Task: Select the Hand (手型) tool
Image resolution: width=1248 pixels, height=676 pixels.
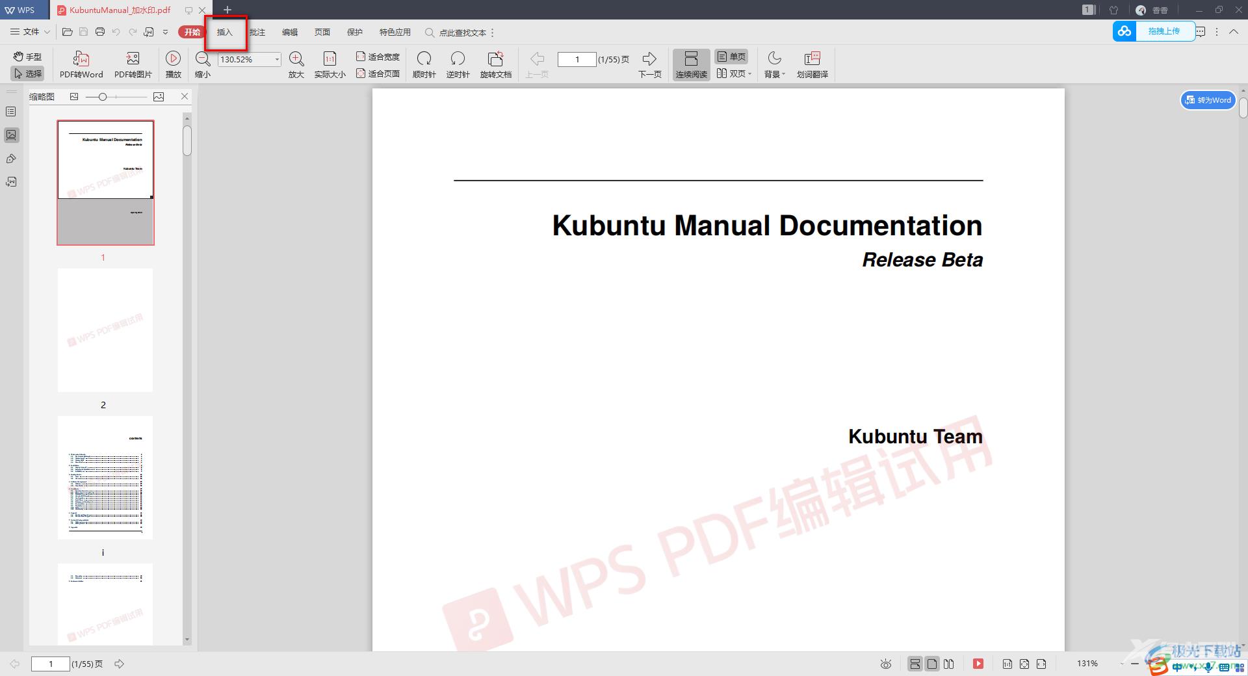Action: point(27,57)
